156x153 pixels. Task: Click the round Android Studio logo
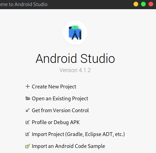click(75, 33)
